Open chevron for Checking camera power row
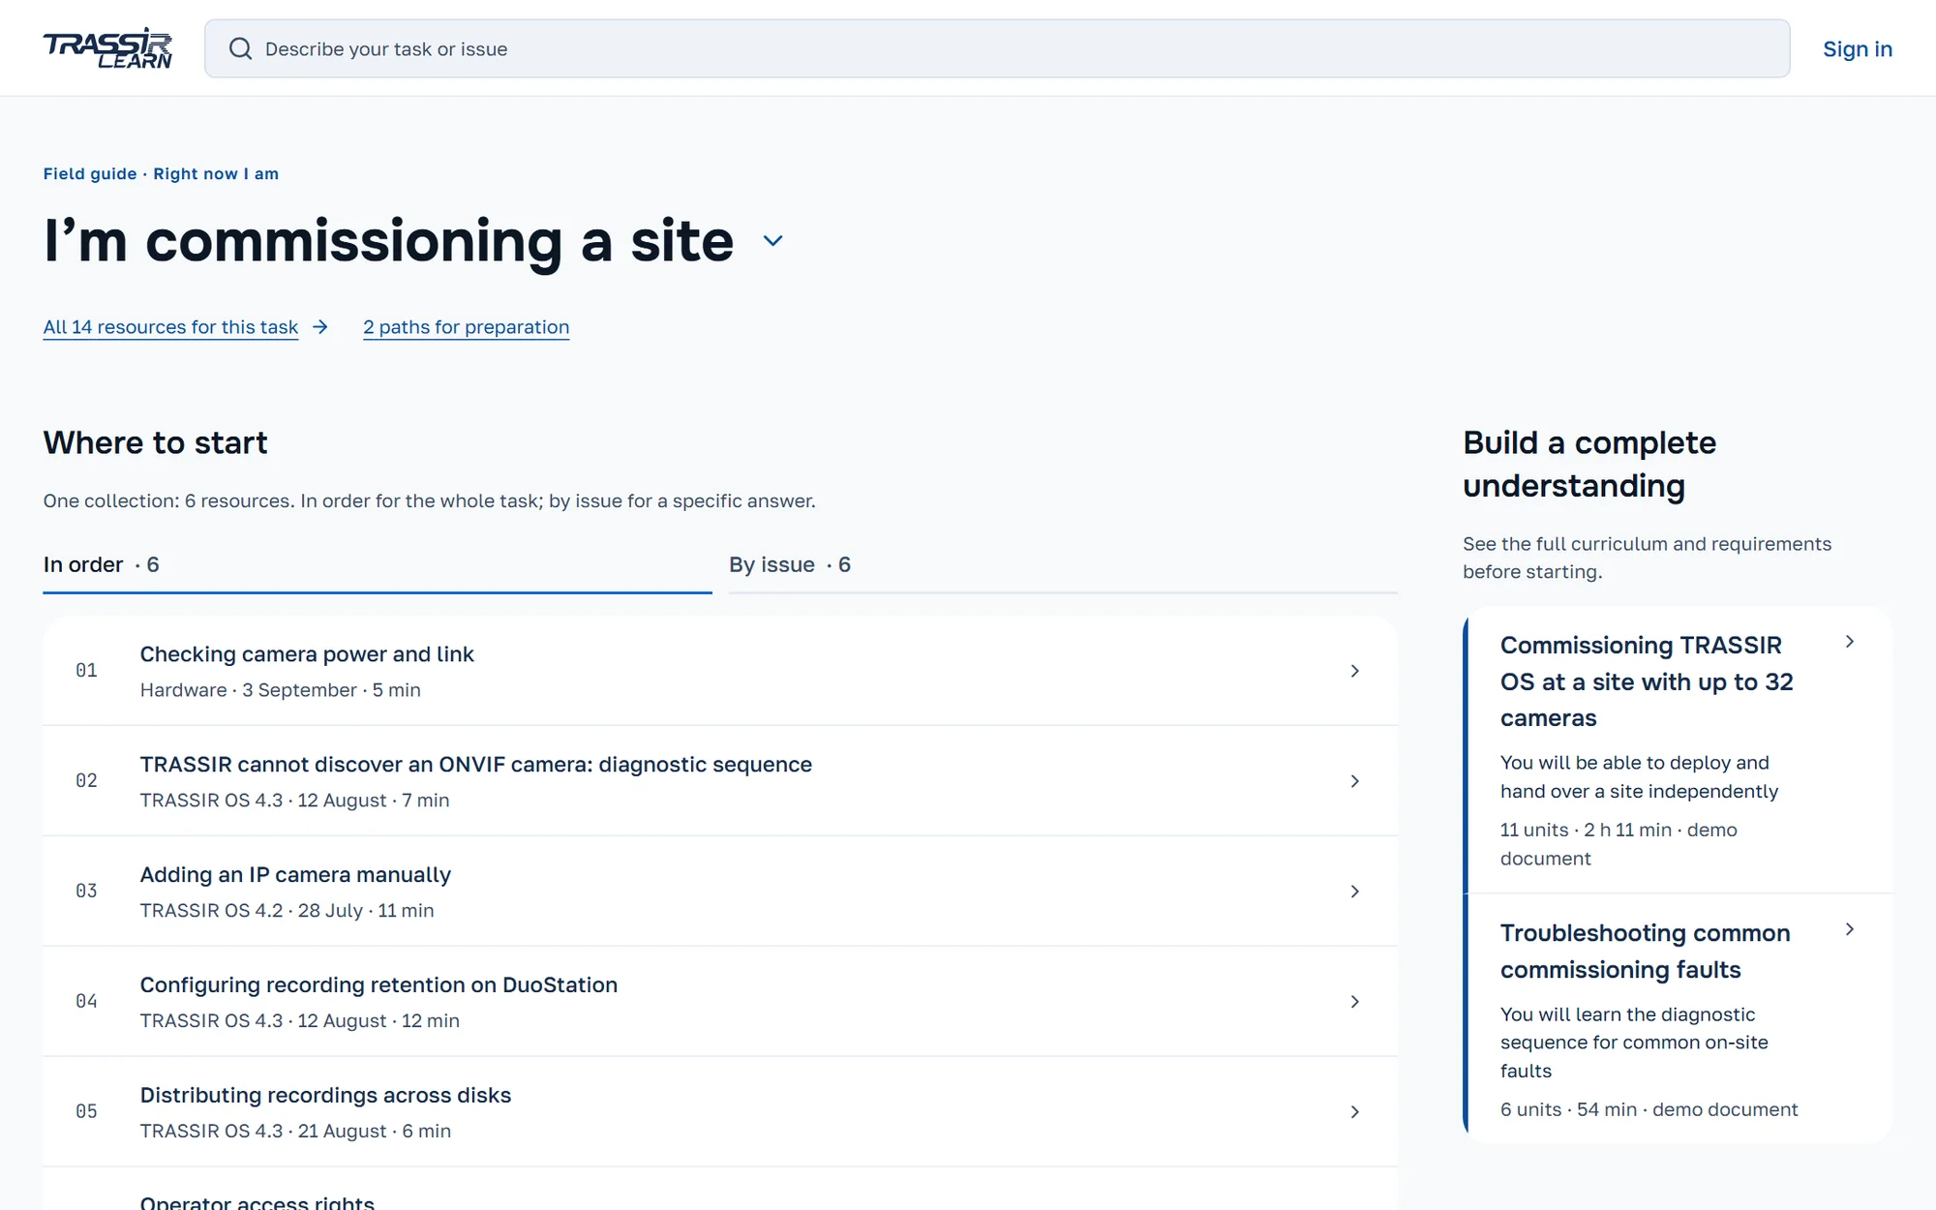Viewport: 1936px width, 1210px height. tap(1354, 671)
